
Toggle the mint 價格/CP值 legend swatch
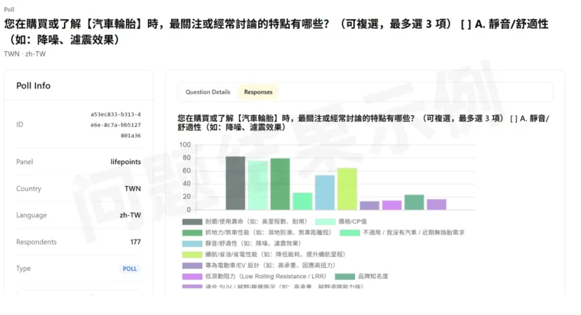point(325,221)
